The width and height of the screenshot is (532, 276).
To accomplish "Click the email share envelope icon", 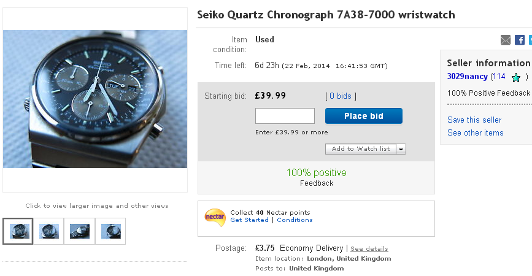I will coord(506,40).
